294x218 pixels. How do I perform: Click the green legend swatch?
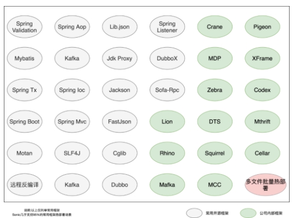click(x=248, y=213)
